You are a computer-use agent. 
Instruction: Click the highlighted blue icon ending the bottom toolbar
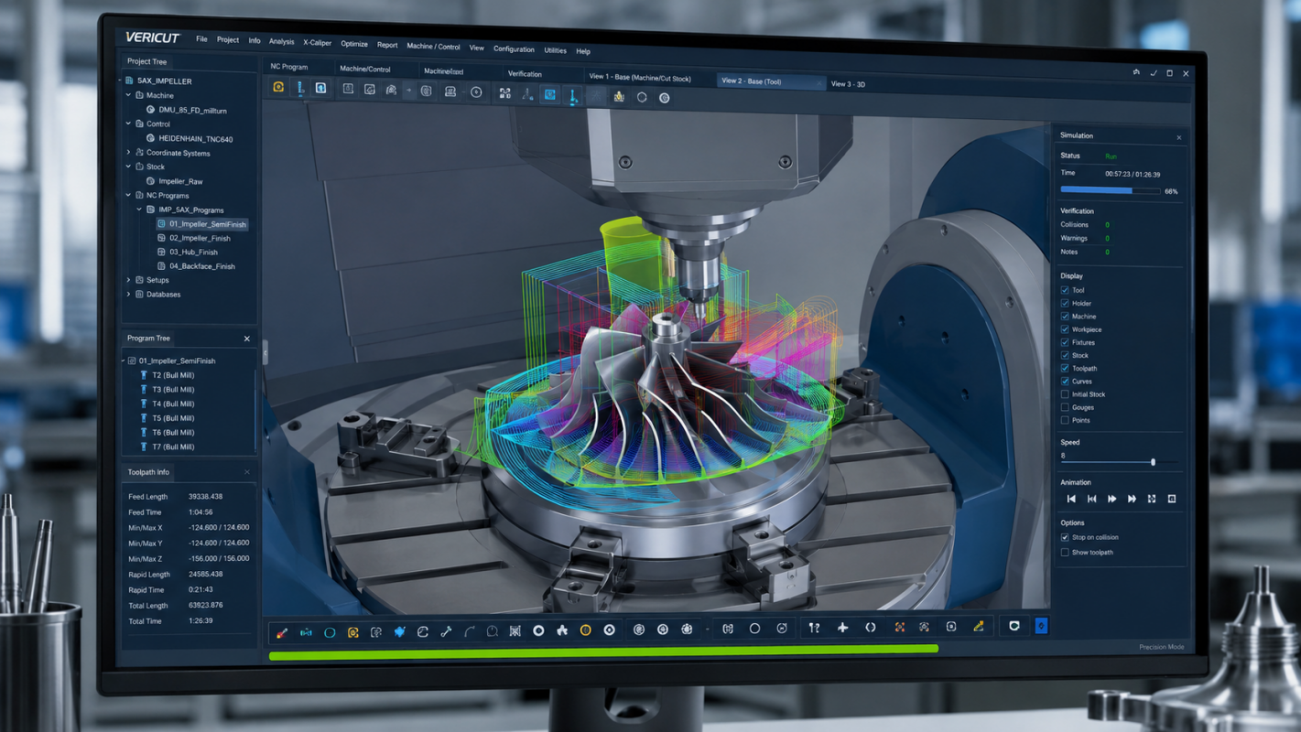point(1041,626)
